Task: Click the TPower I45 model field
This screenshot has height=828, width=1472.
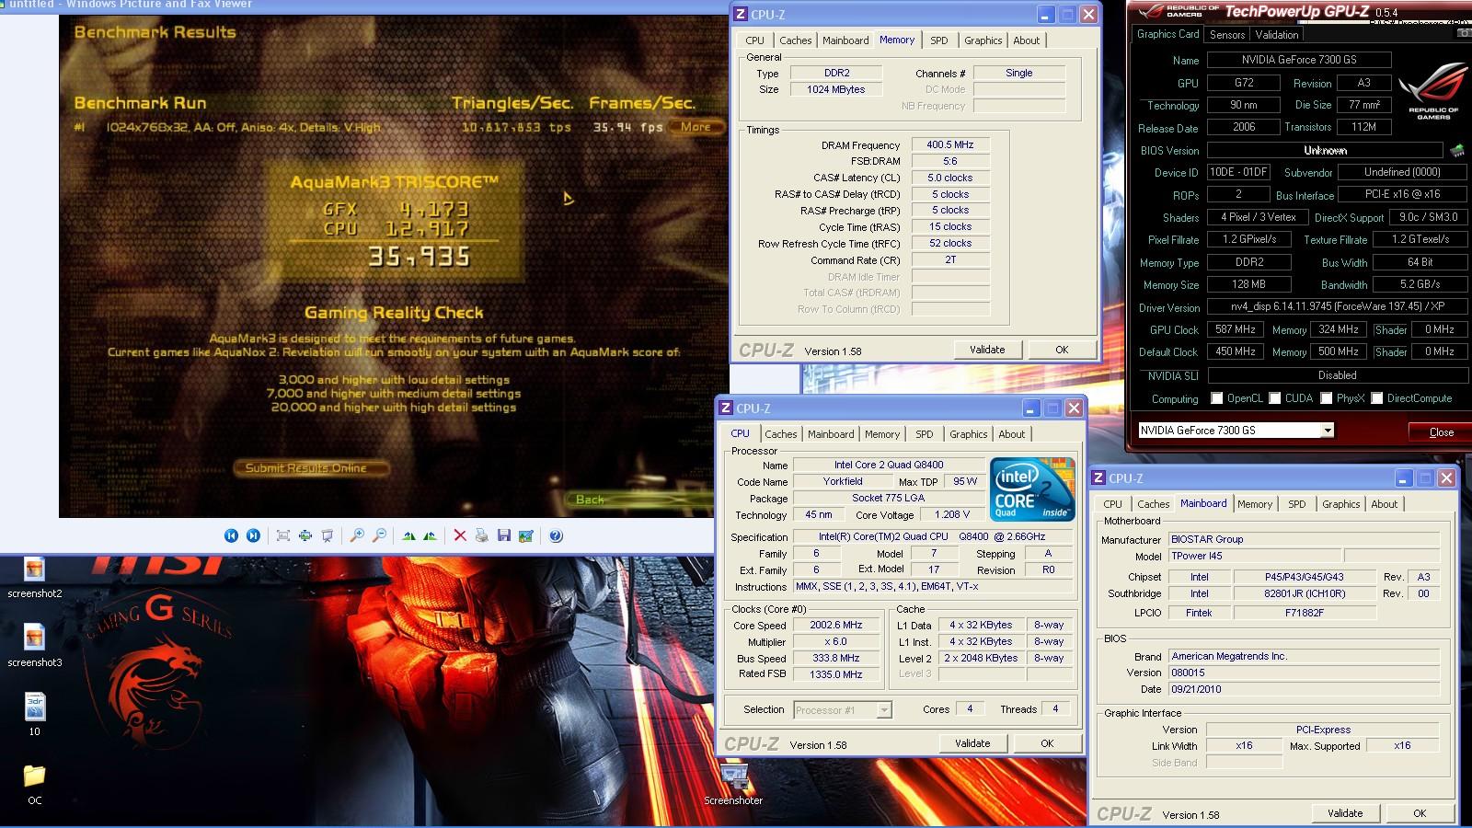Action: click(x=1254, y=556)
